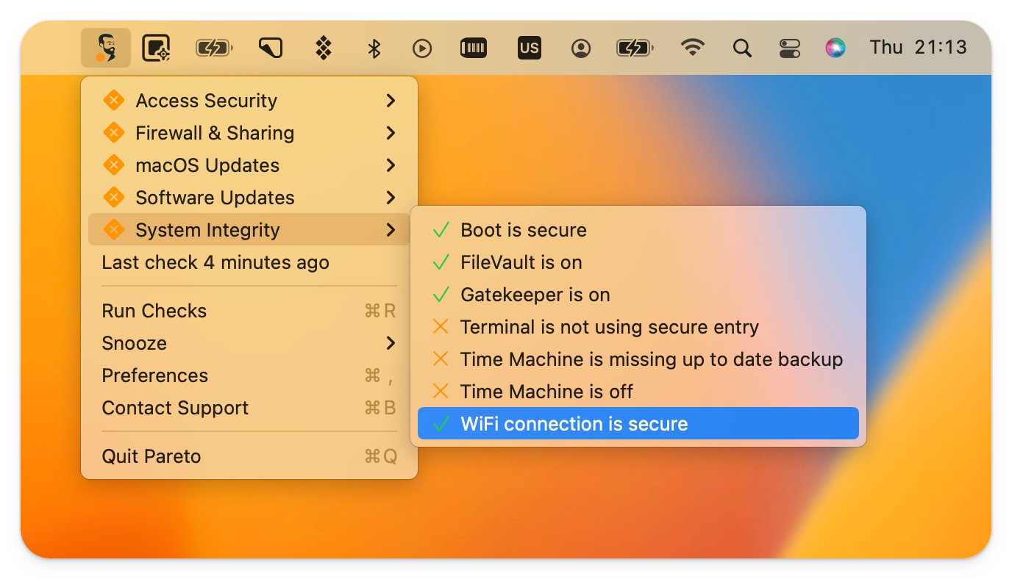Click green checkmark beside Boot is secure

(x=441, y=230)
